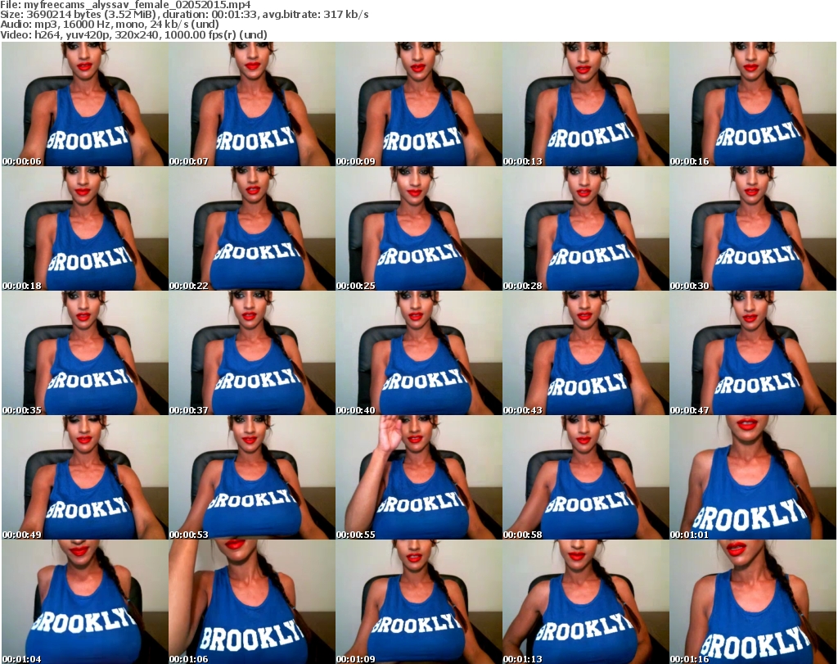The image size is (838, 664).
Task: Select the frame at 00:01:01
Action: (x=753, y=477)
